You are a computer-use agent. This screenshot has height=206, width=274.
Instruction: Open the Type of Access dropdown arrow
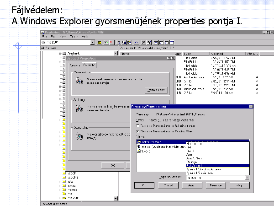[247, 177]
